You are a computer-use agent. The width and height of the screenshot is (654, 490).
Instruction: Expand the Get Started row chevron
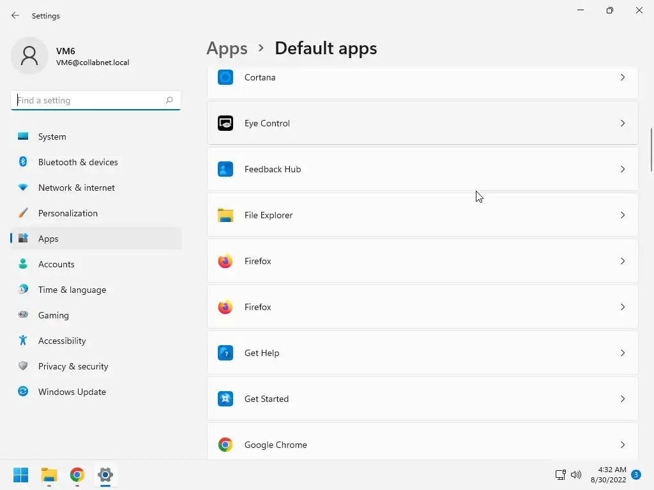click(622, 399)
